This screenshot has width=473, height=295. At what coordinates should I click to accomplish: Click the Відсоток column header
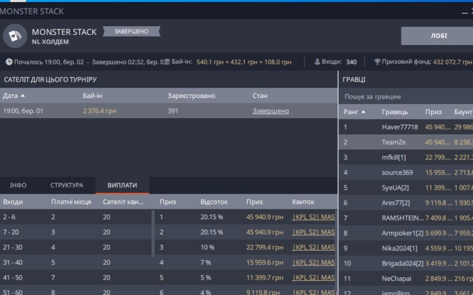click(213, 202)
